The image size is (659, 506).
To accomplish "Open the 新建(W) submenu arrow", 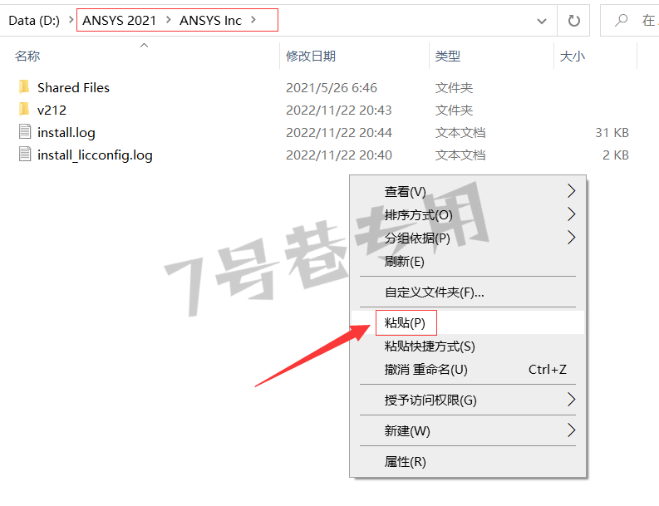I will 571,430.
